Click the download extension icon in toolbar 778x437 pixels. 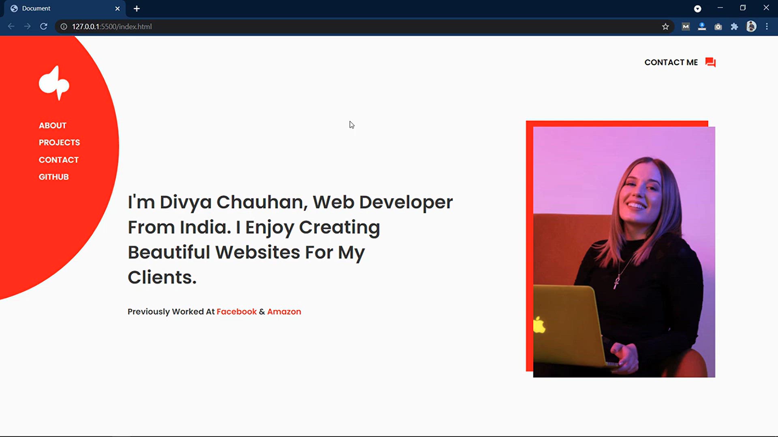[x=702, y=27]
